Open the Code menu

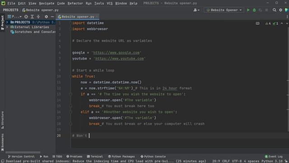pyautogui.click(x=61, y=3)
